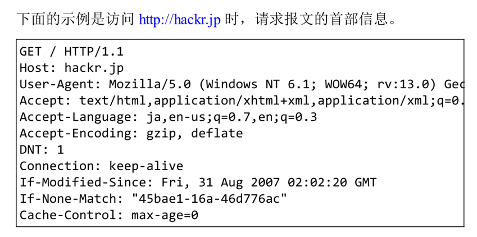Click the max-age=0 value
The image size is (477, 237).
(165, 216)
